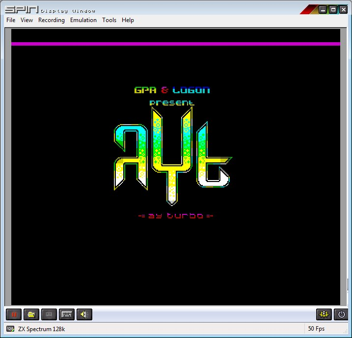Click the 50 Fps status indicator
Screen dimensions: 352x338
(316, 329)
